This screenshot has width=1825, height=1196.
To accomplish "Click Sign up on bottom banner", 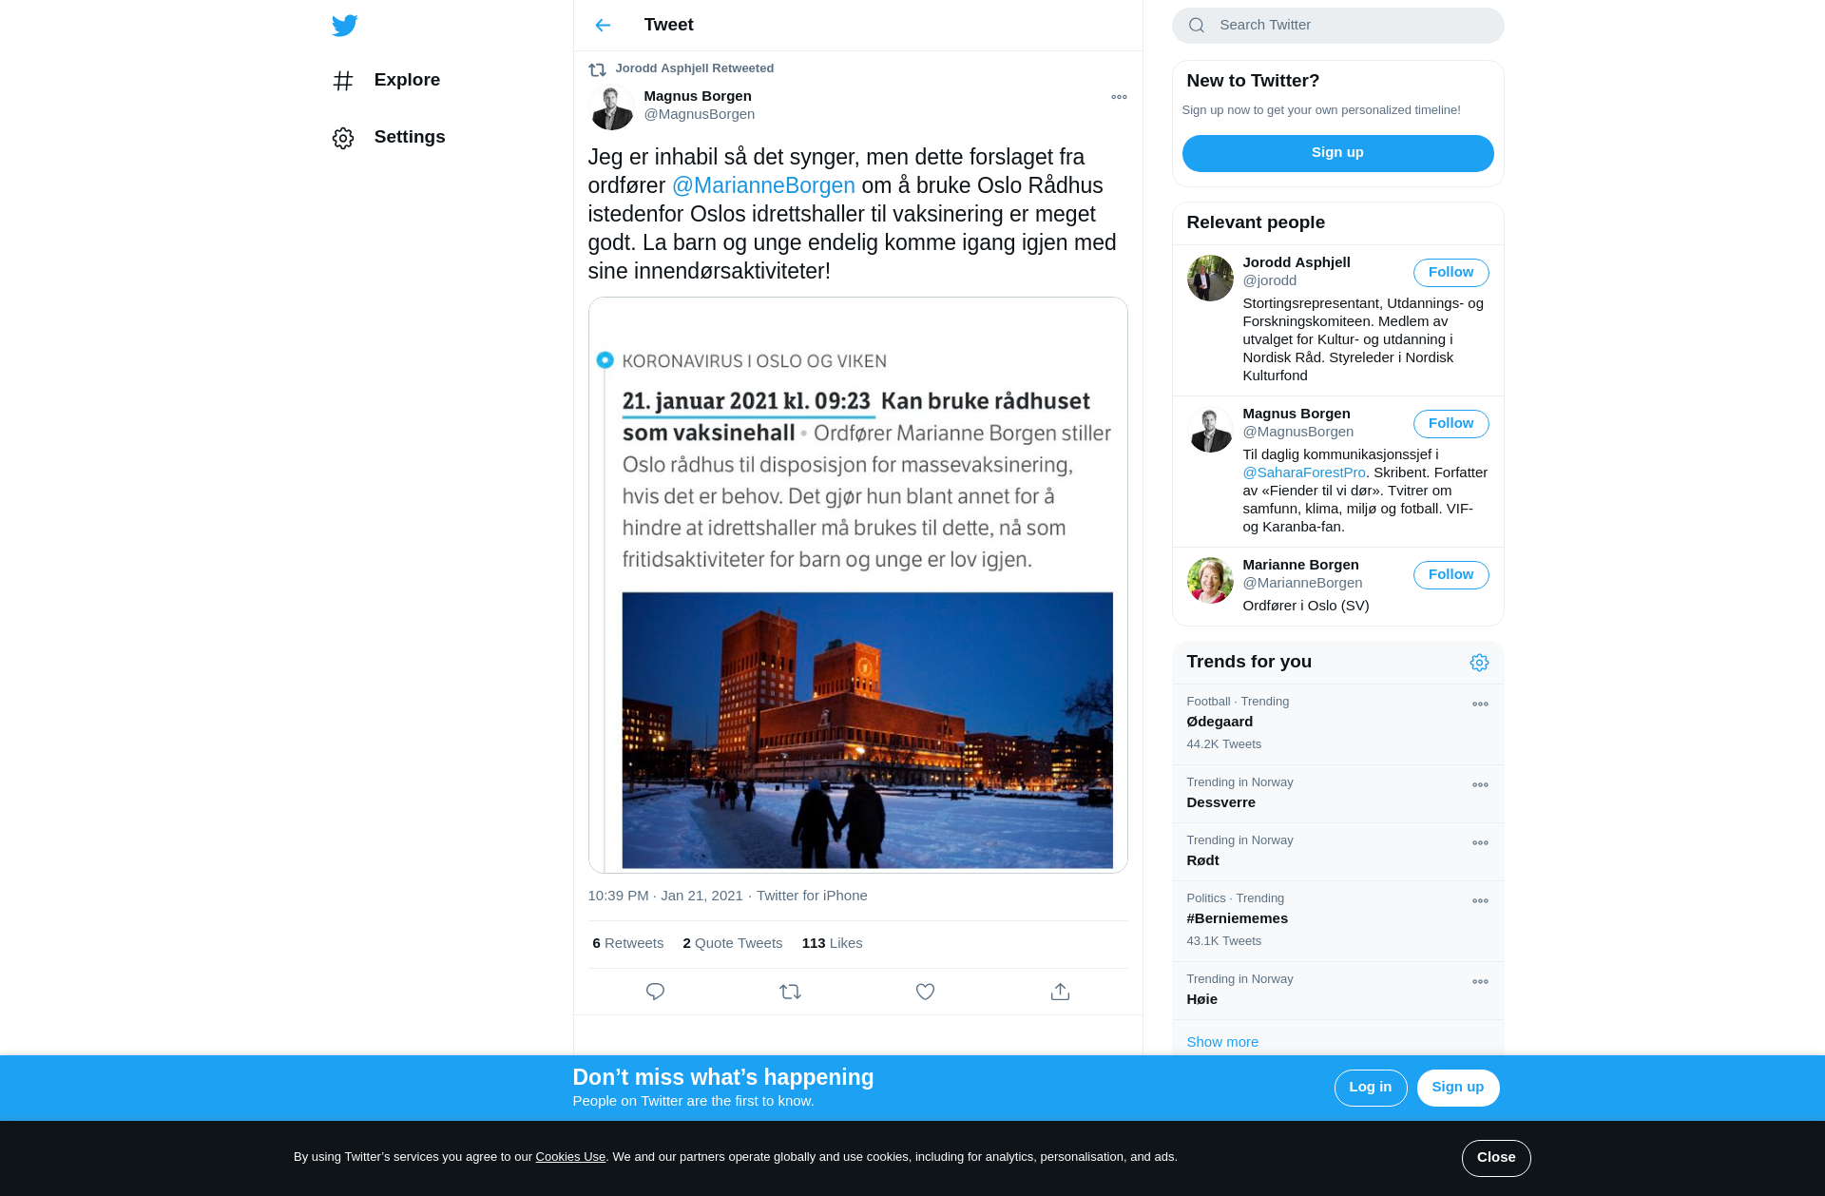I will [x=1457, y=1088].
